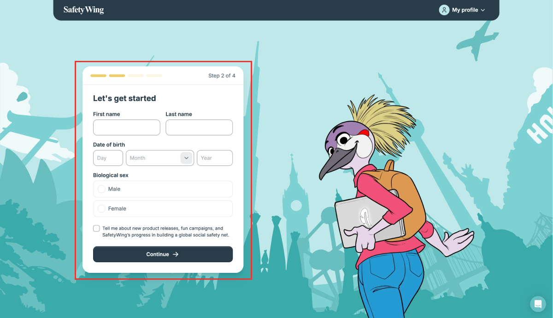The width and height of the screenshot is (553, 318).
Task: Click the fourth pale progress step bar
Action: (x=154, y=76)
